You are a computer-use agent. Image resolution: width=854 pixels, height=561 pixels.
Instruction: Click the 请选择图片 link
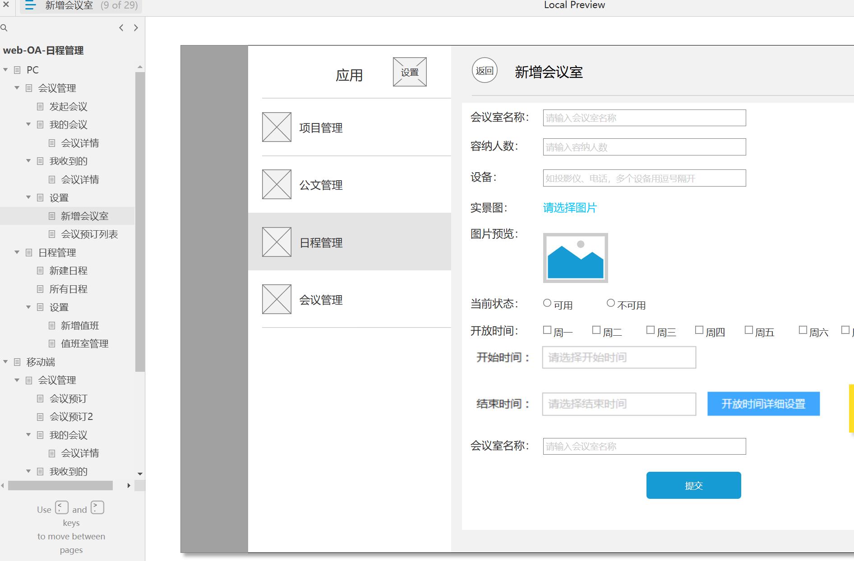[570, 208]
